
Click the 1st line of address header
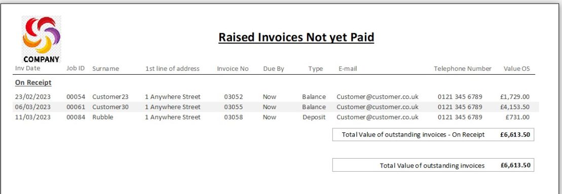pos(172,69)
